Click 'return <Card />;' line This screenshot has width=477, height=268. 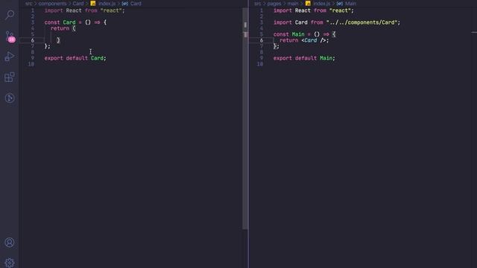(304, 40)
